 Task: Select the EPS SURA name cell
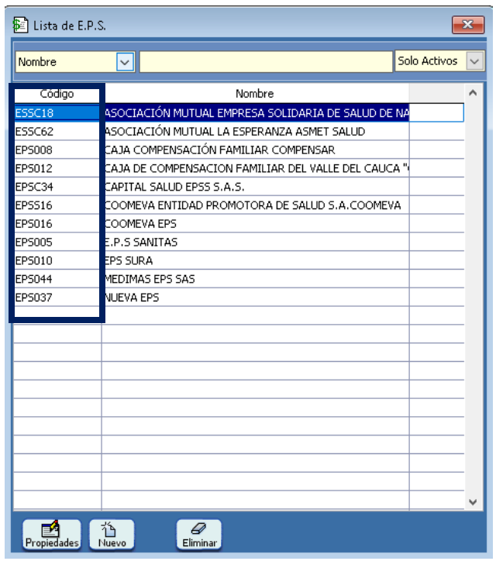tap(256, 260)
